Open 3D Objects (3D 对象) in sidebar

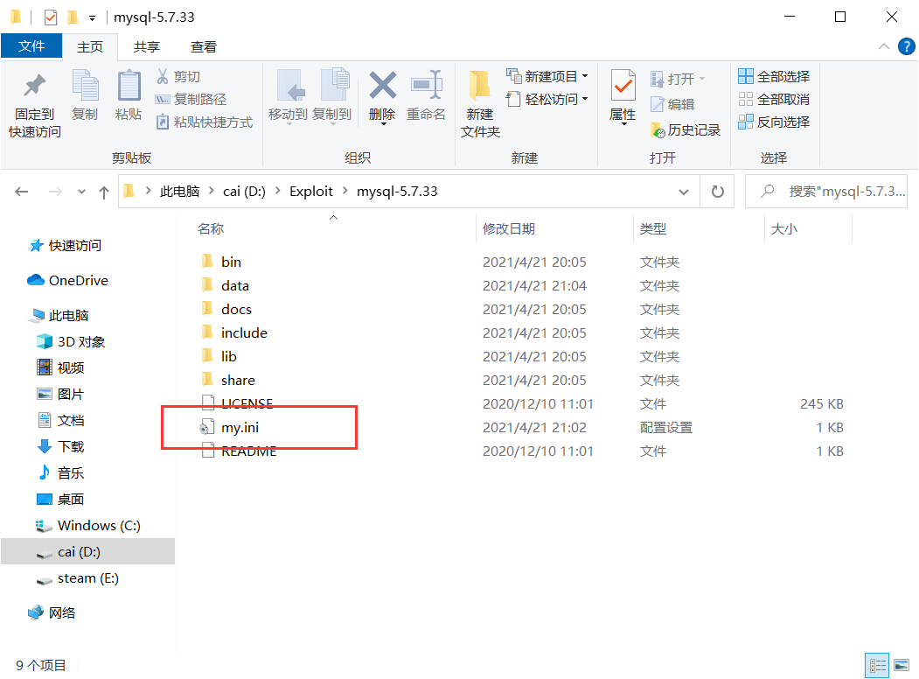pyautogui.click(x=71, y=341)
